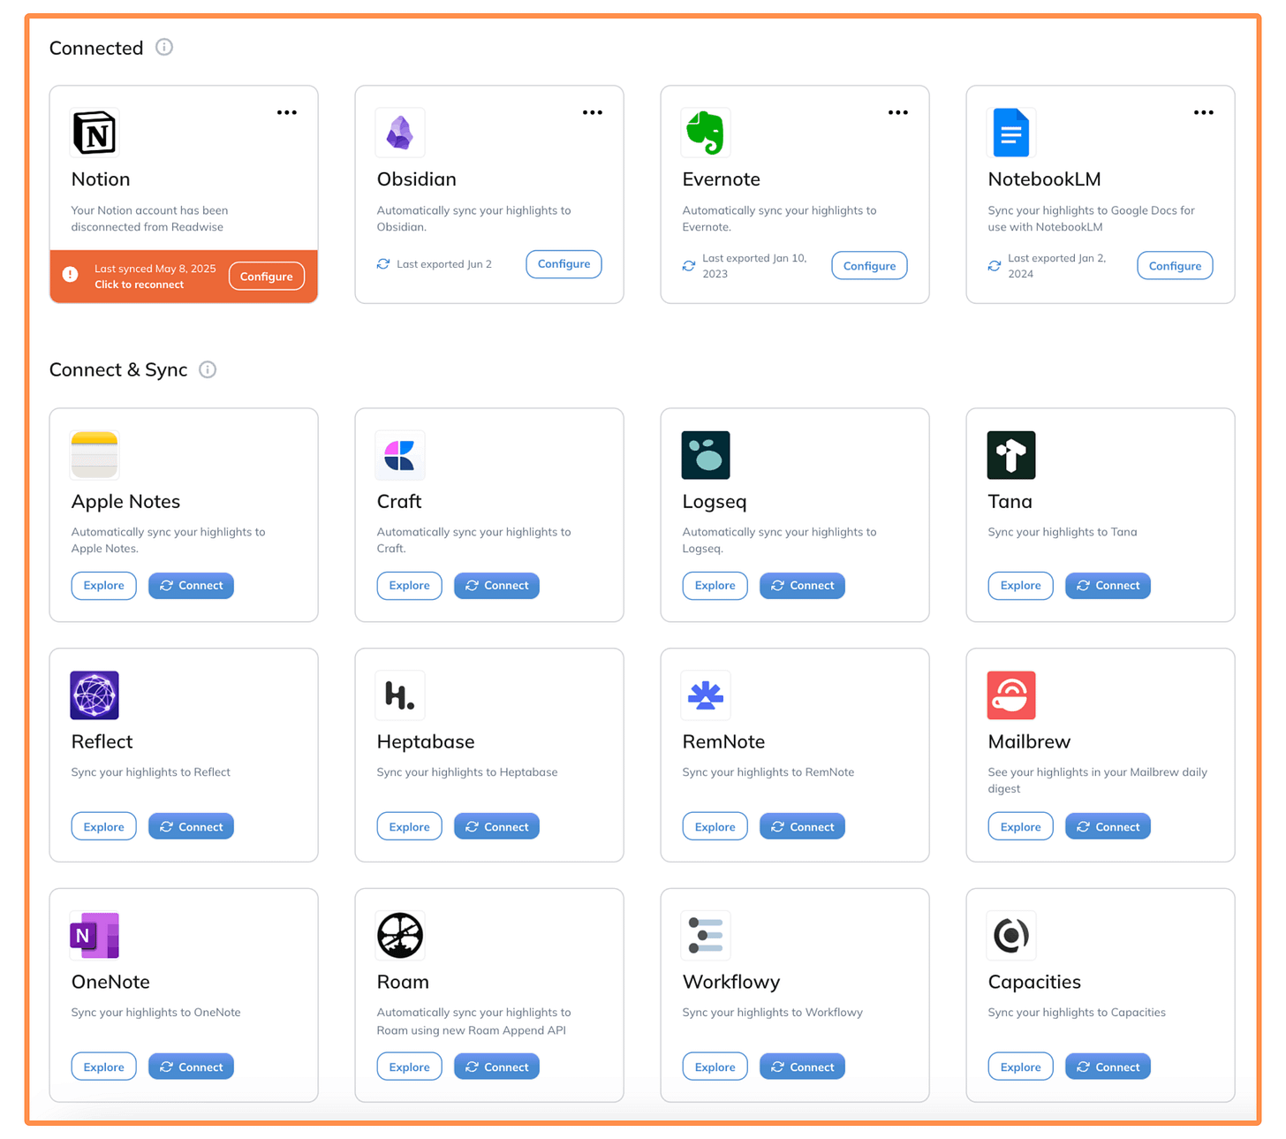Click the 'Last exported Jan 10, 2023' text
1286x1139 pixels.
pyautogui.click(x=754, y=266)
